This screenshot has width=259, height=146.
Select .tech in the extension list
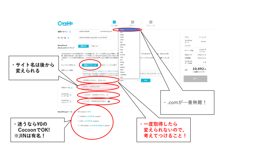(129, 70)
